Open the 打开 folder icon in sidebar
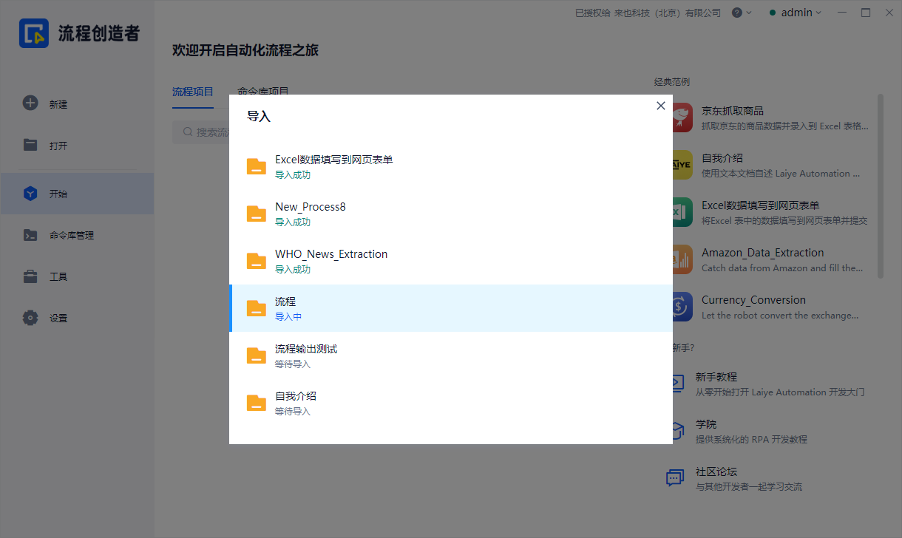Viewport: 902px width, 538px height. click(30, 145)
